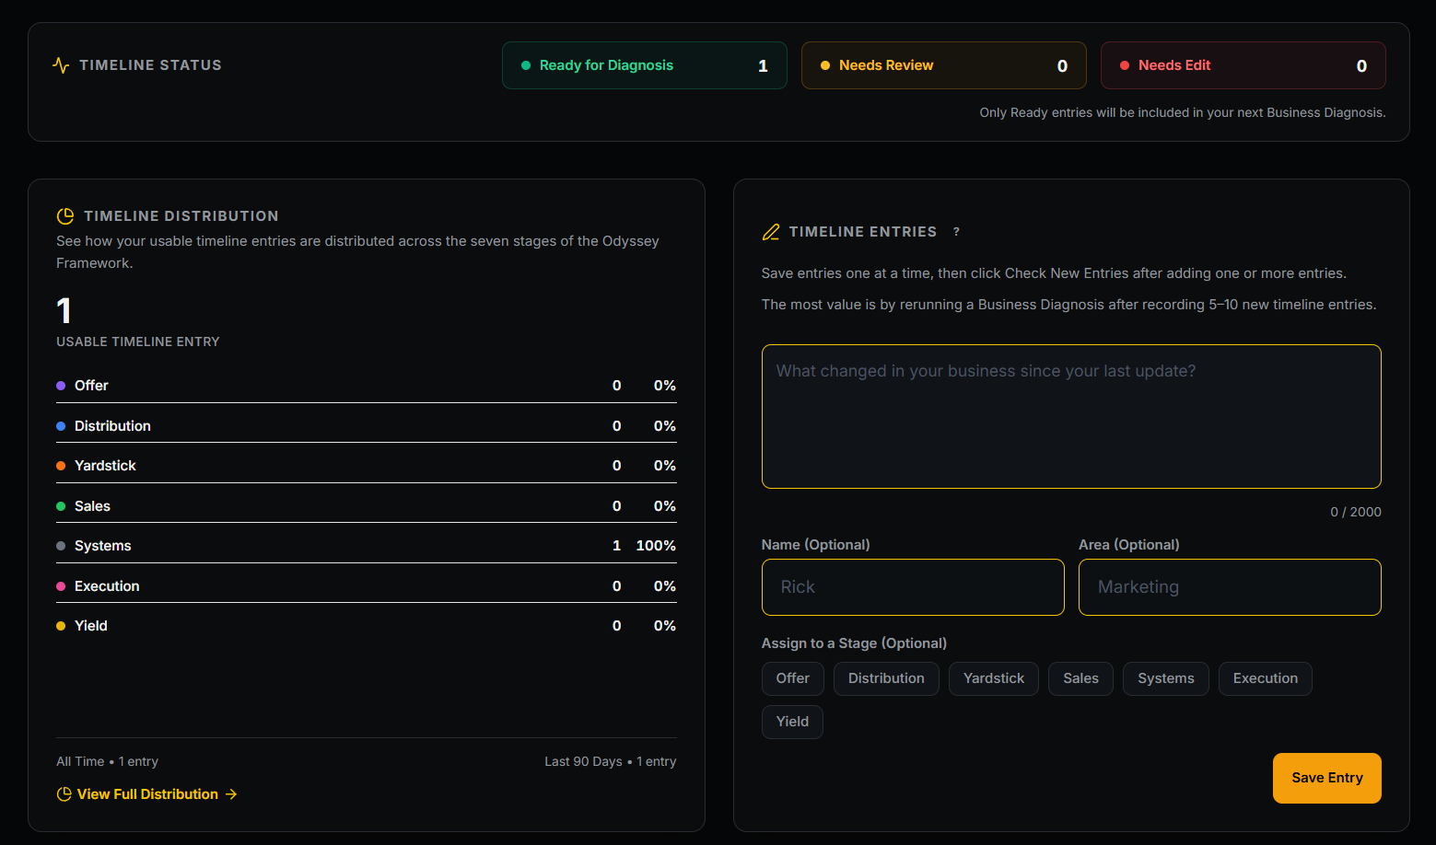Click the pie icon beside View Full Distribution
This screenshot has height=845, width=1436.
(64, 794)
